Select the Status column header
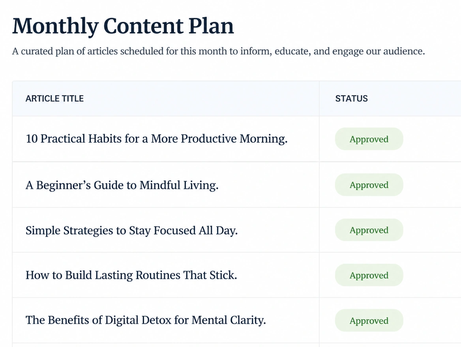This screenshot has width=461, height=347. [351, 99]
